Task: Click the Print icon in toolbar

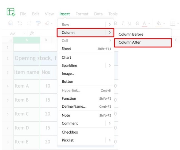Action: 11,23
